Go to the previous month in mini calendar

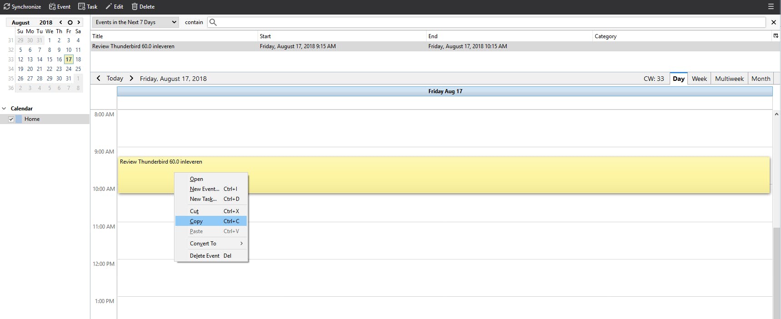point(60,22)
